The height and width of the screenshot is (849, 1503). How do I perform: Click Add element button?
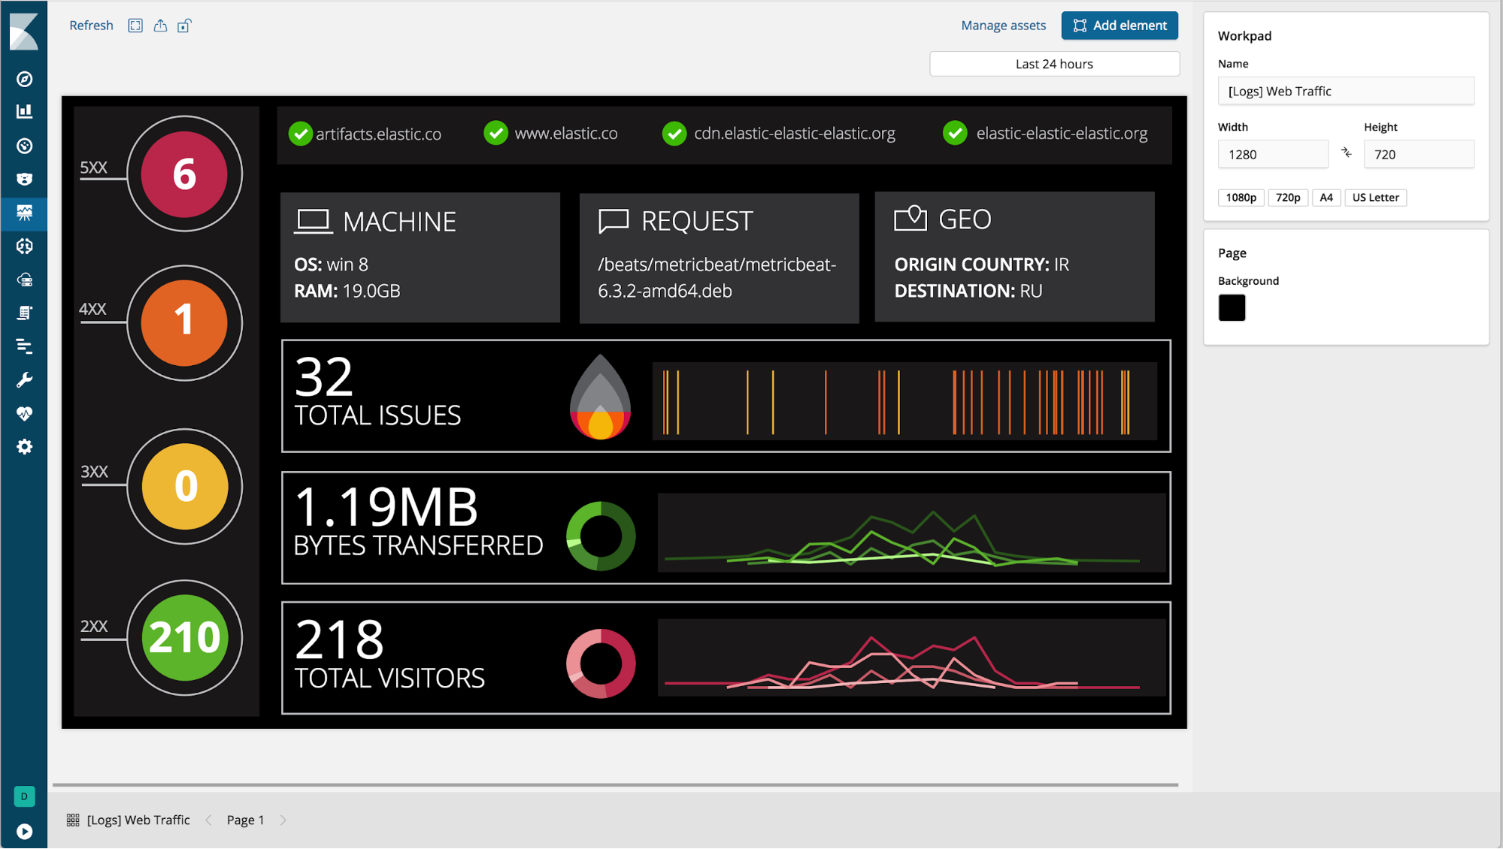point(1121,26)
